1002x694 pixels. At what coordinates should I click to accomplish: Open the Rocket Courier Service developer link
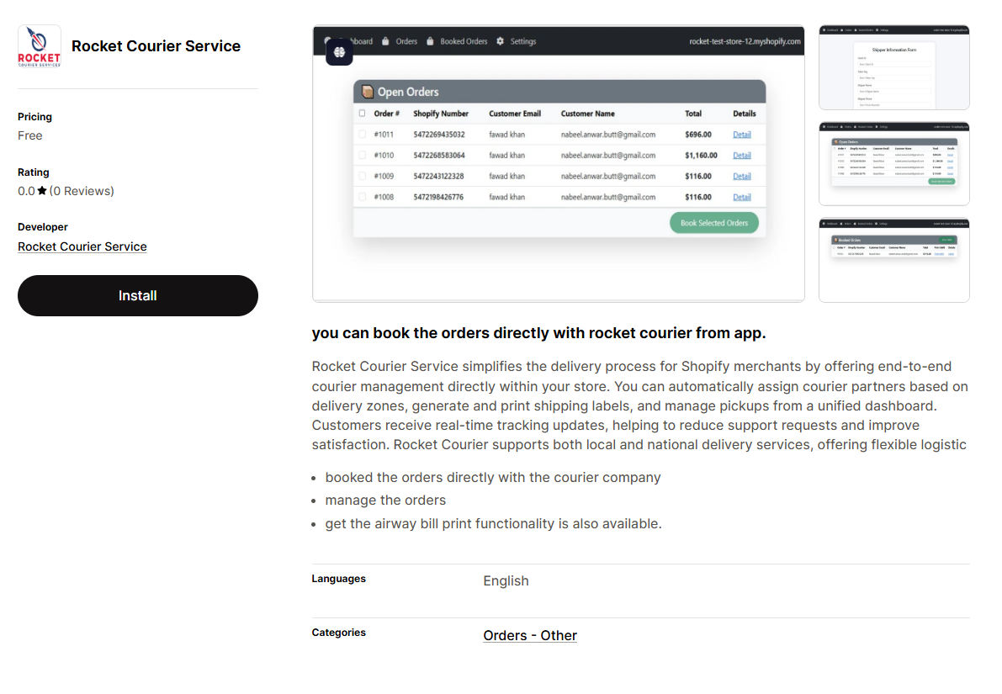point(82,246)
